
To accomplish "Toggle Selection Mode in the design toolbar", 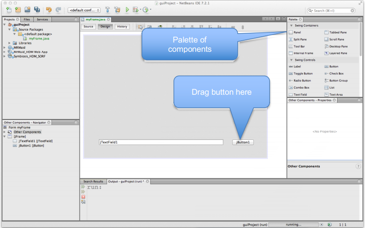I will 140,27.
